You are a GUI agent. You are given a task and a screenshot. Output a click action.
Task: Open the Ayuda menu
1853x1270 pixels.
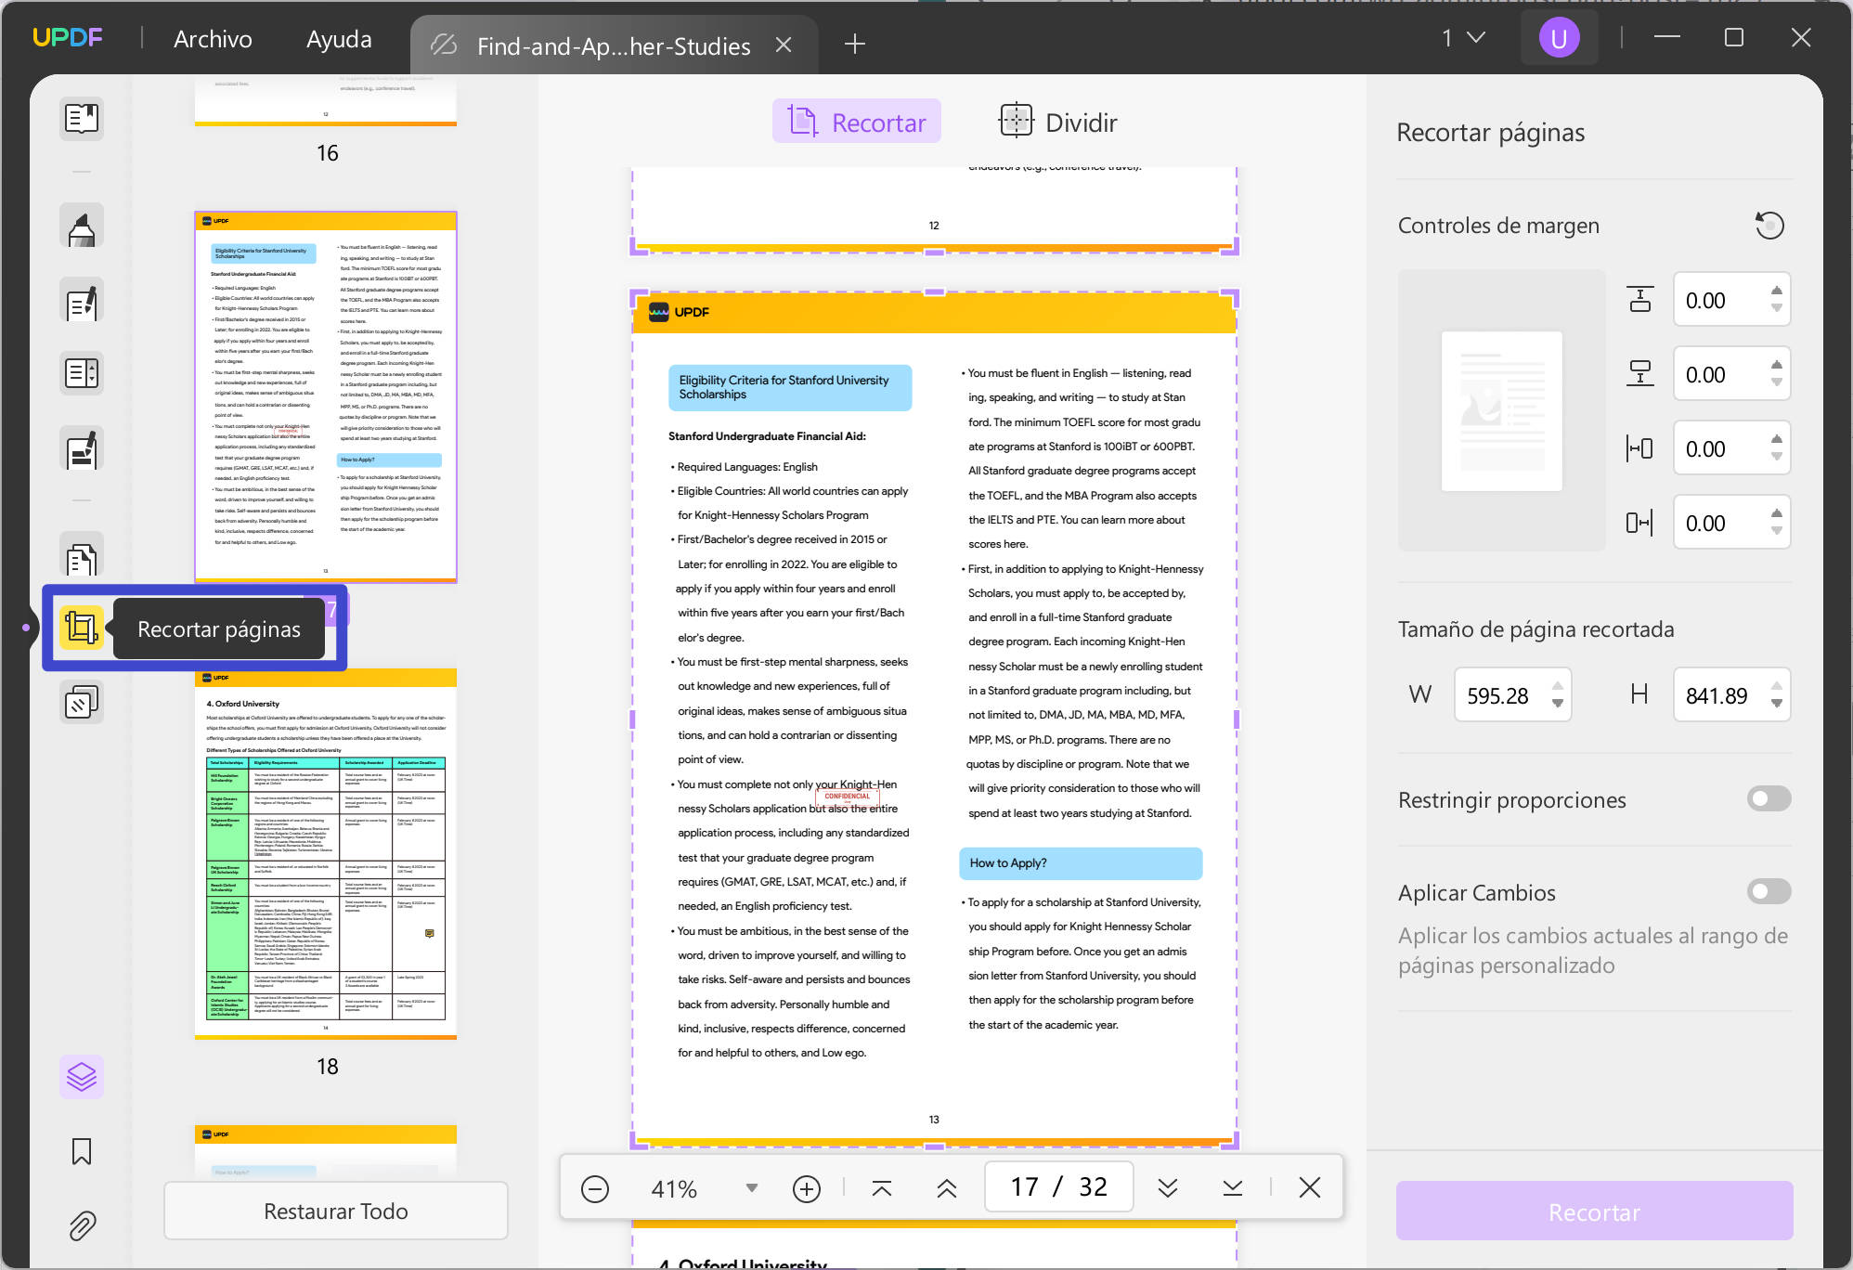[339, 39]
